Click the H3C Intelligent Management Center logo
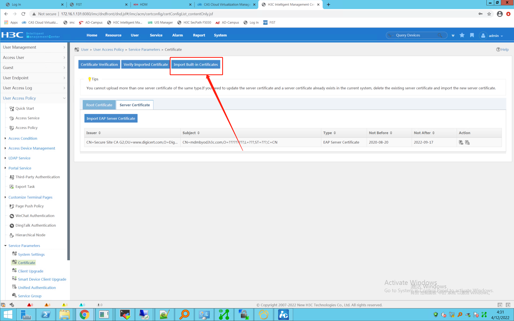This screenshot has height=321, width=514. pyautogui.click(x=30, y=35)
